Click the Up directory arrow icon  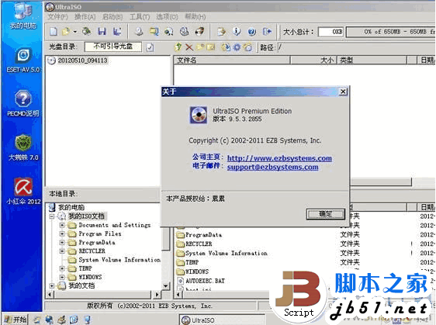tap(178, 47)
